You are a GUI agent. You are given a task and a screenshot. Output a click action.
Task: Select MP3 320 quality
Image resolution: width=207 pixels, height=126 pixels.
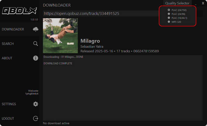click(174, 22)
